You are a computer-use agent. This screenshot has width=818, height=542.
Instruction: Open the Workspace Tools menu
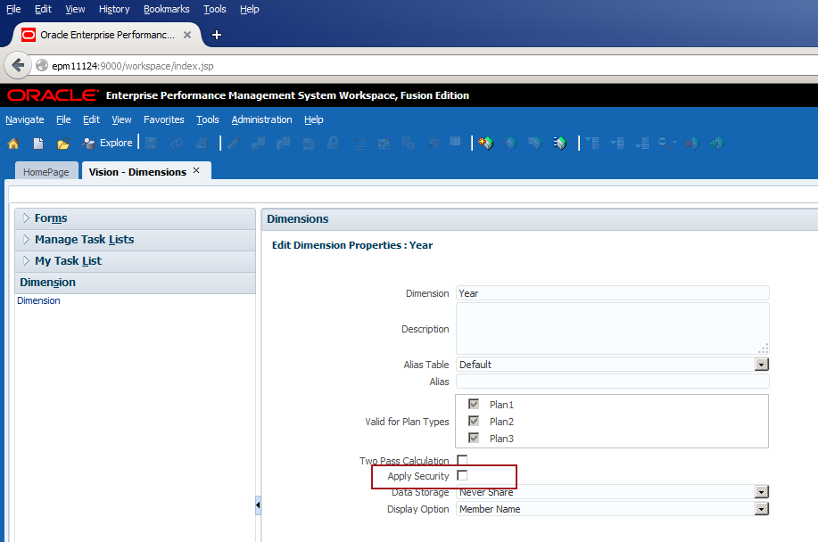[x=208, y=119]
